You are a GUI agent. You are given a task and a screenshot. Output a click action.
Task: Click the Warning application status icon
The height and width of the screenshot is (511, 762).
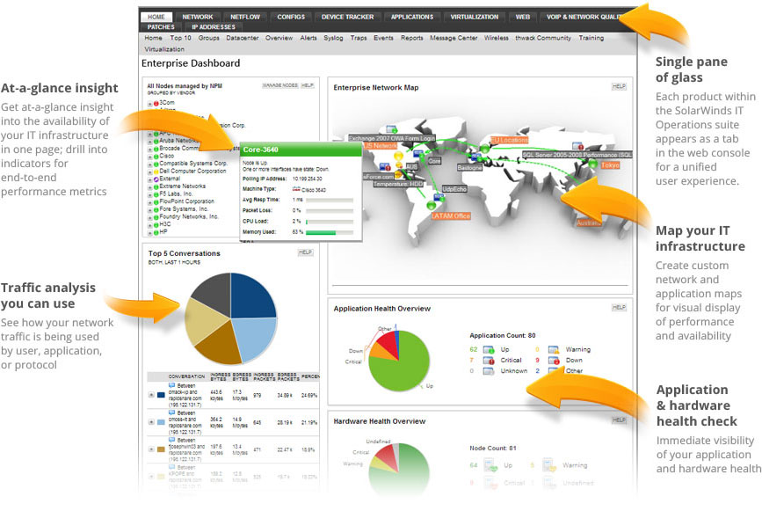(x=554, y=349)
